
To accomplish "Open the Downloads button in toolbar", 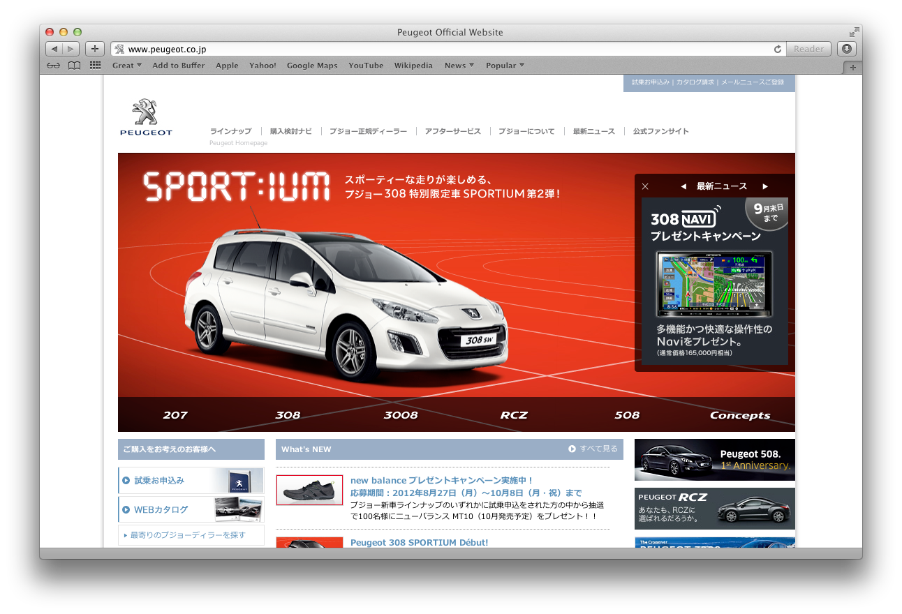I will (x=846, y=49).
